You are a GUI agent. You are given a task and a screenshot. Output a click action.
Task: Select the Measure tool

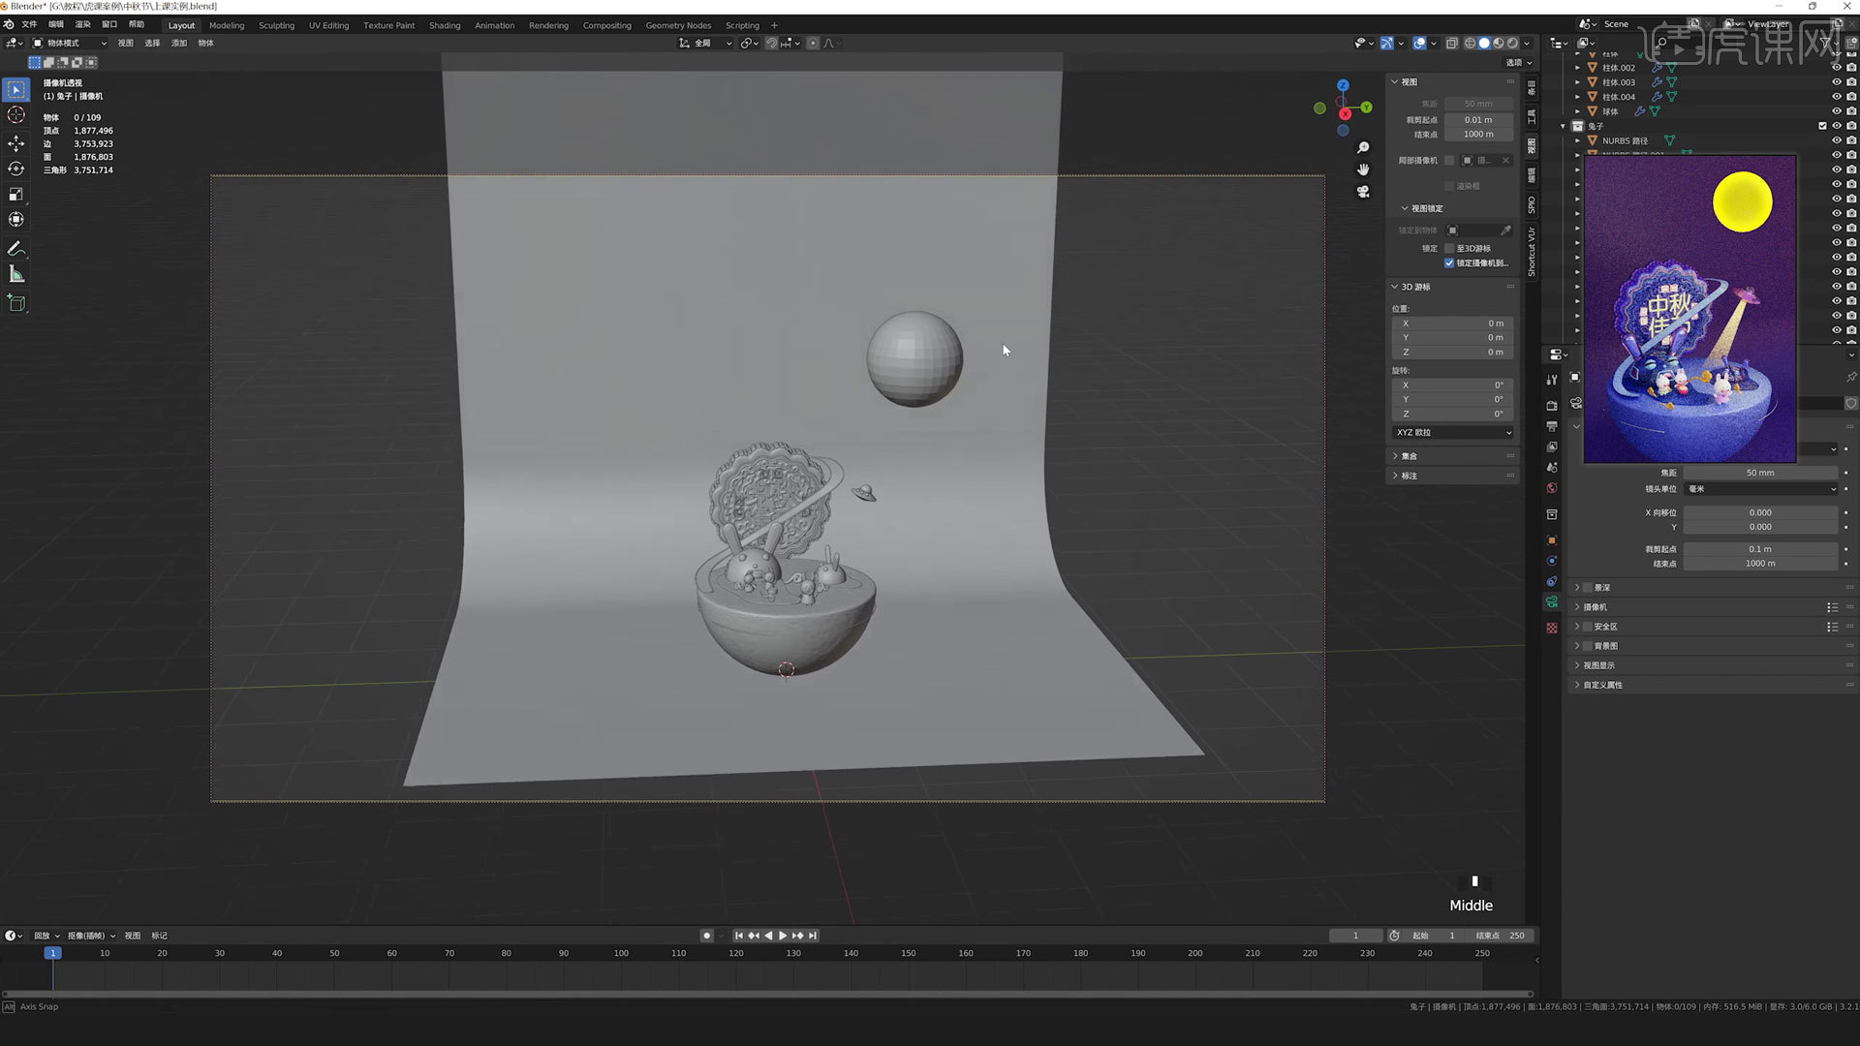pos(16,275)
